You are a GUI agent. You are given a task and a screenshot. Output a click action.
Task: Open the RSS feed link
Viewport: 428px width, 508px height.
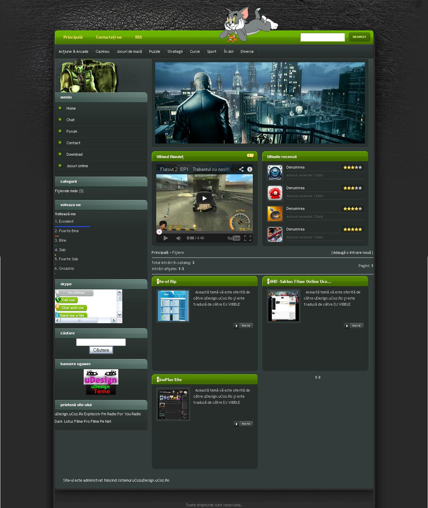(x=138, y=37)
